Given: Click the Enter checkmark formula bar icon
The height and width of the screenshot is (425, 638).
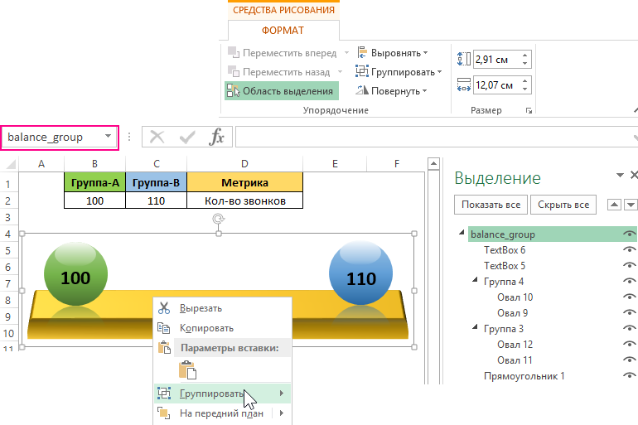Looking at the screenshot, I should (x=186, y=137).
